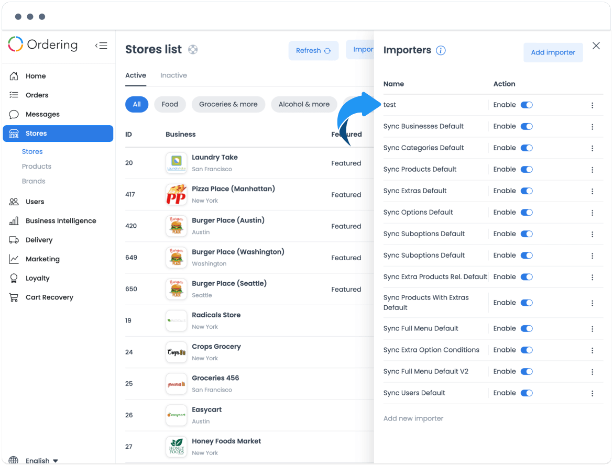Screen dimensions: 613x466
Task: Filter stores by Alcohol & more
Action: click(x=304, y=104)
